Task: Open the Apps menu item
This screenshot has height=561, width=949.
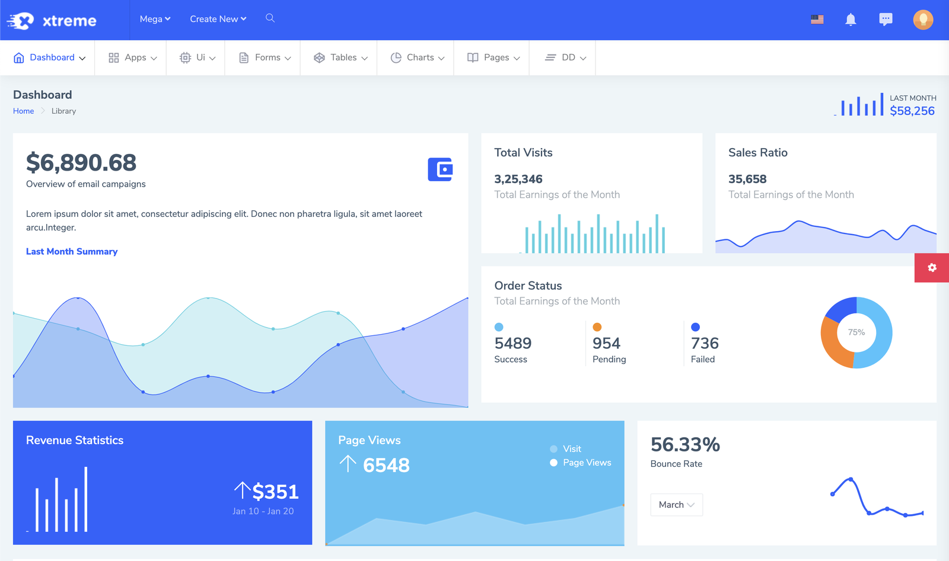Action: coord(130,57)
